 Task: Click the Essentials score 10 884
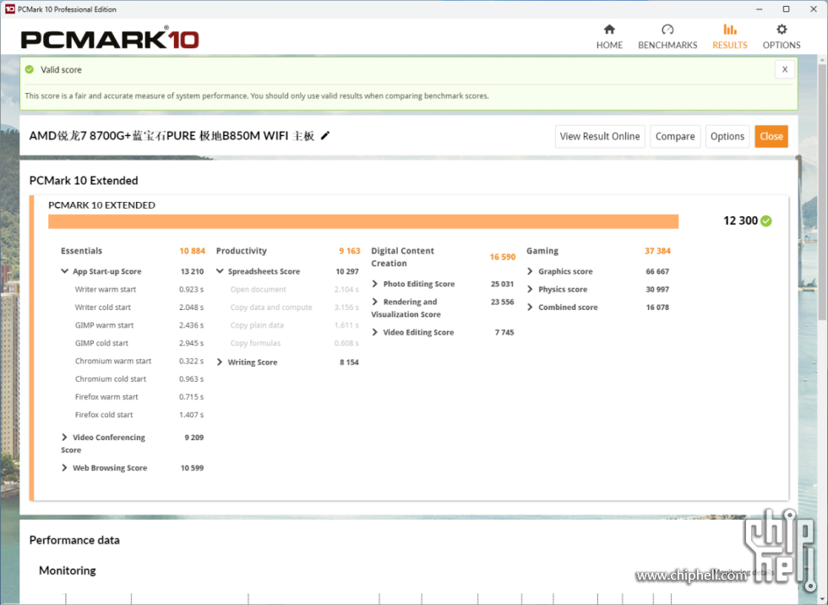tap(193, 251)
